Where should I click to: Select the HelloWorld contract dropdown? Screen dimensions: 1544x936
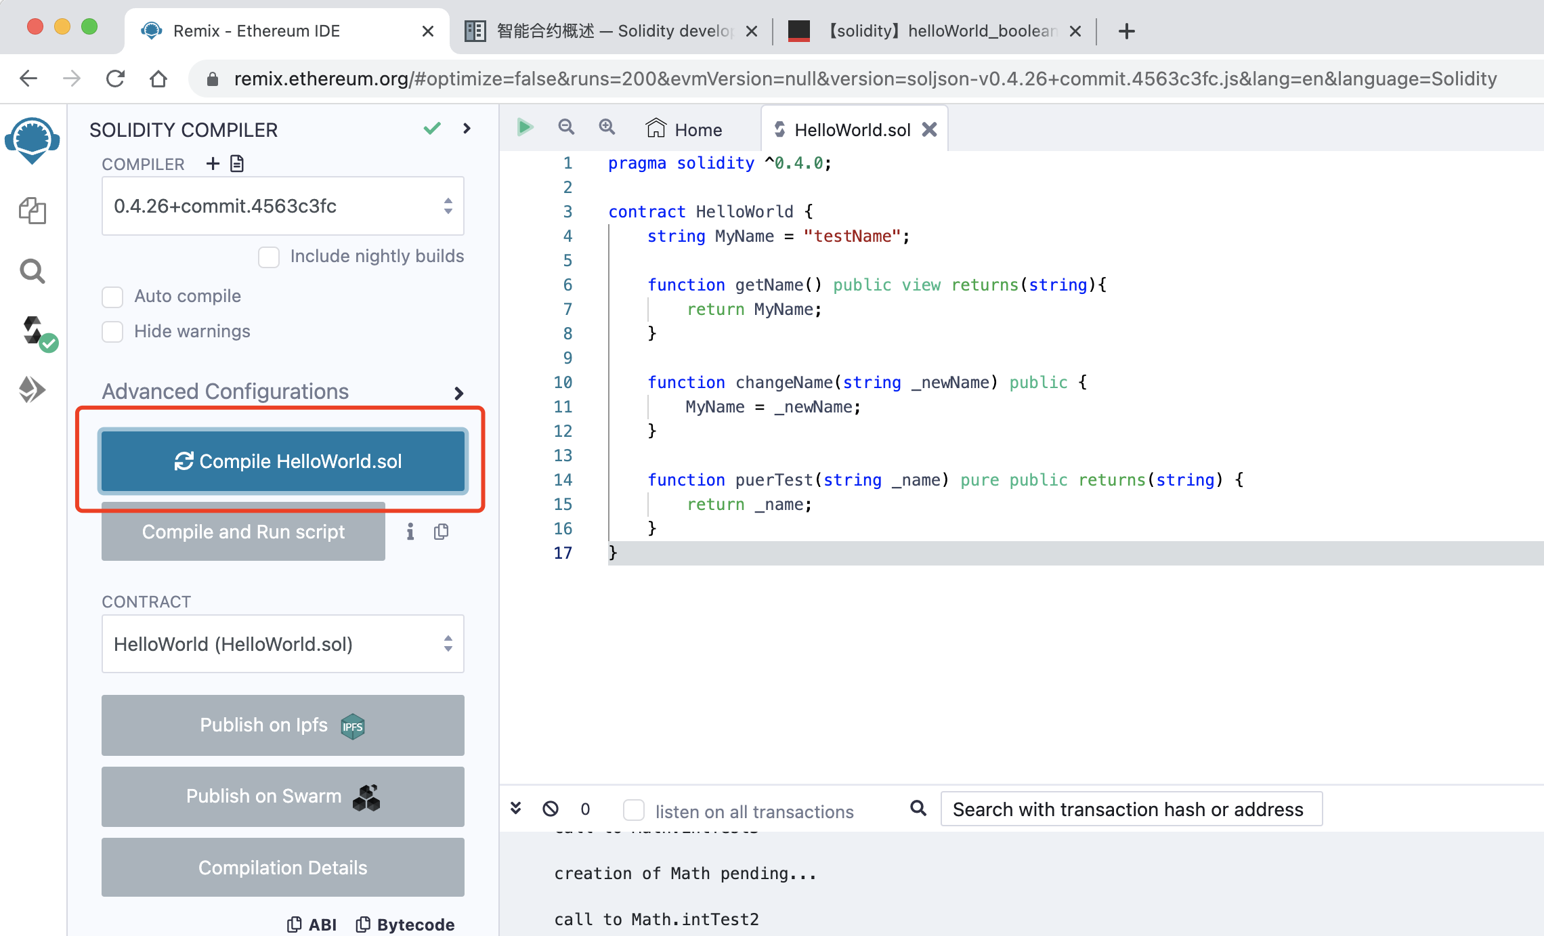point(282,645)
